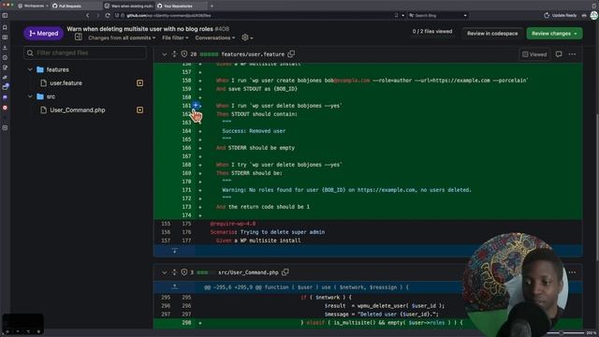Comment on the user.feature file

click(x=559, y=54)
